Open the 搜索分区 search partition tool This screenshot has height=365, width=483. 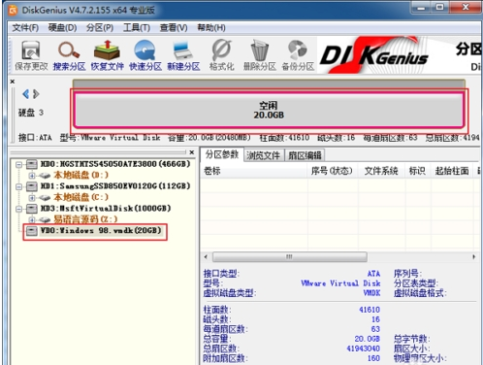69,55
